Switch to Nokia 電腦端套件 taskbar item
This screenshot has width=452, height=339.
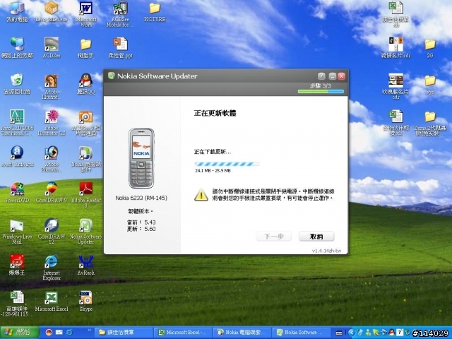pyautogui.click(x=242, y=333)
